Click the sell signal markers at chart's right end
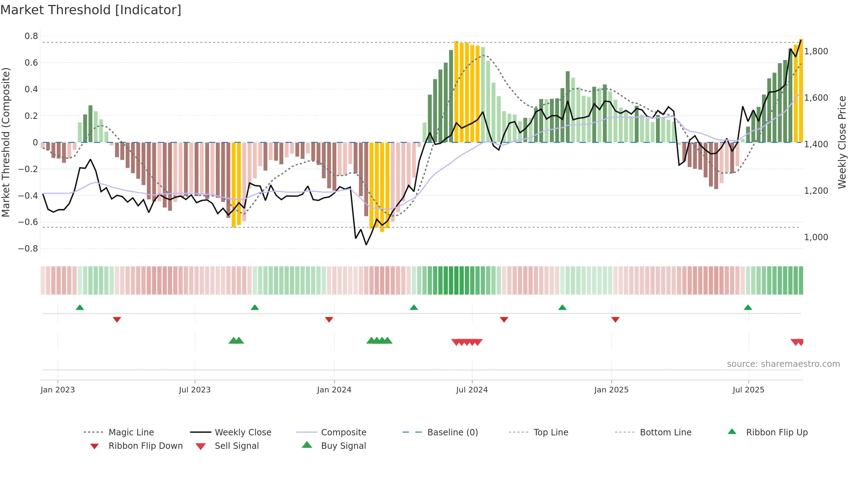 [797, 342]
